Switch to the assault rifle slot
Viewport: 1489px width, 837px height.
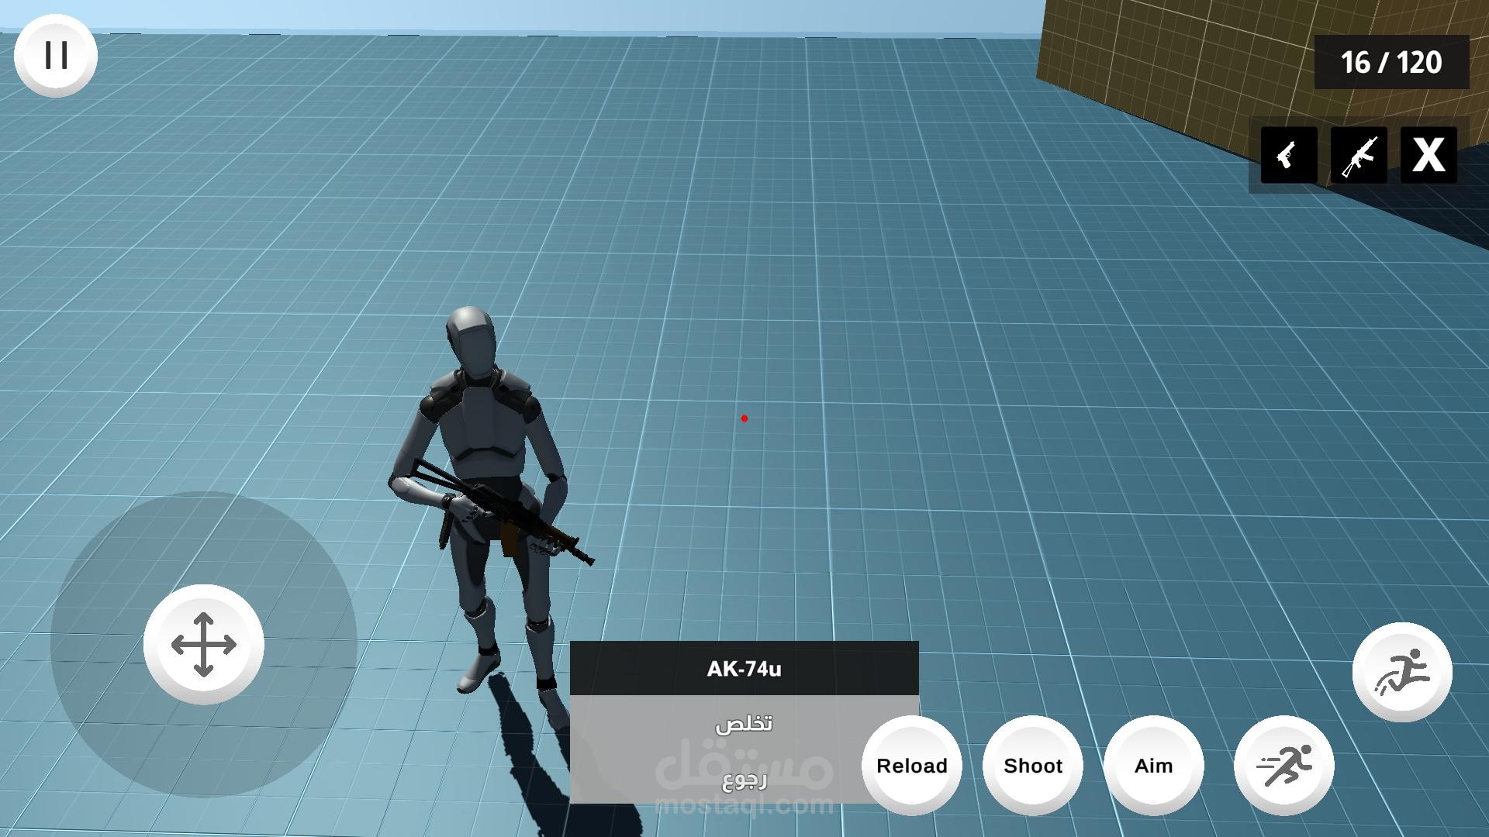coord(1358,155)
